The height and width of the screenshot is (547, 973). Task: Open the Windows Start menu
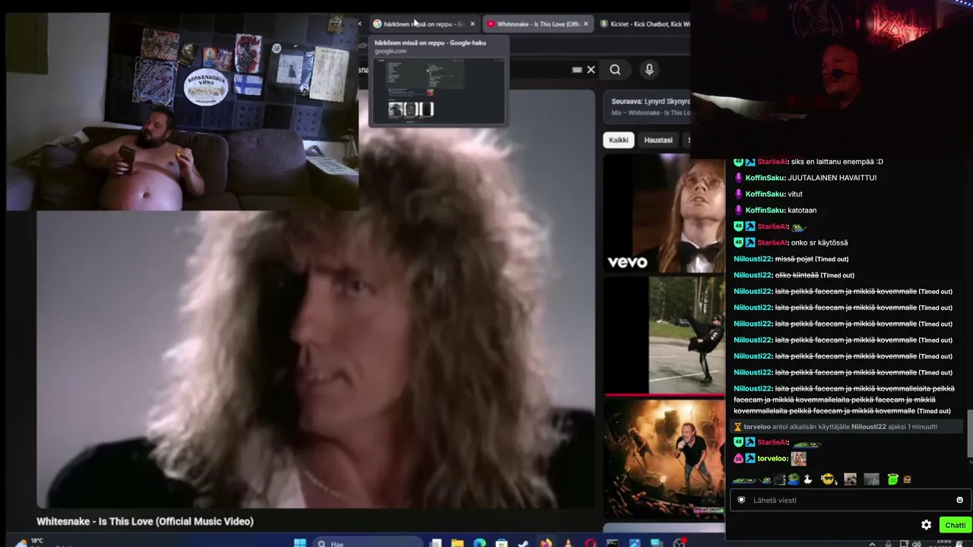(x=300, y=543)
